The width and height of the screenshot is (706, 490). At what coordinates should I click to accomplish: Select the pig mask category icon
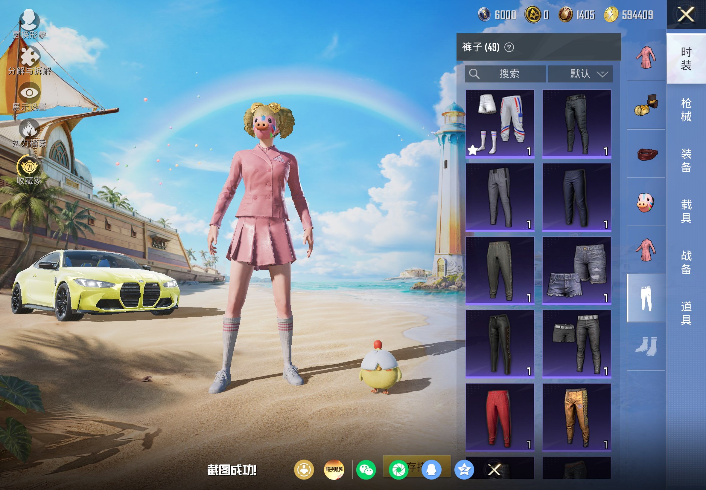click(x=646, y=202)
